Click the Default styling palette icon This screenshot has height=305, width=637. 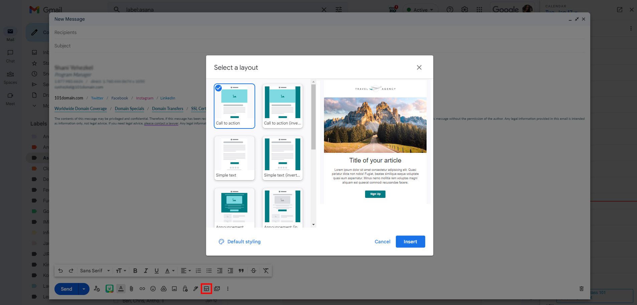[x=221, y=242]
